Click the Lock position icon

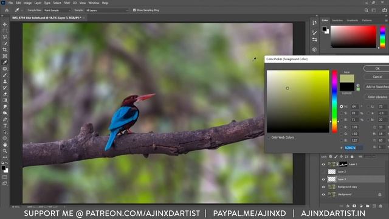341,156
